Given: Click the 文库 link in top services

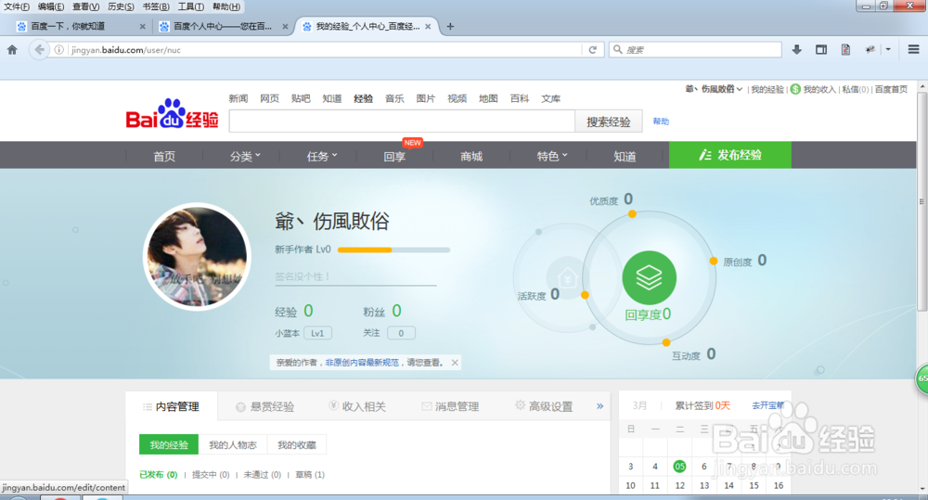Looking at the screenshot, I should [550, 99].
